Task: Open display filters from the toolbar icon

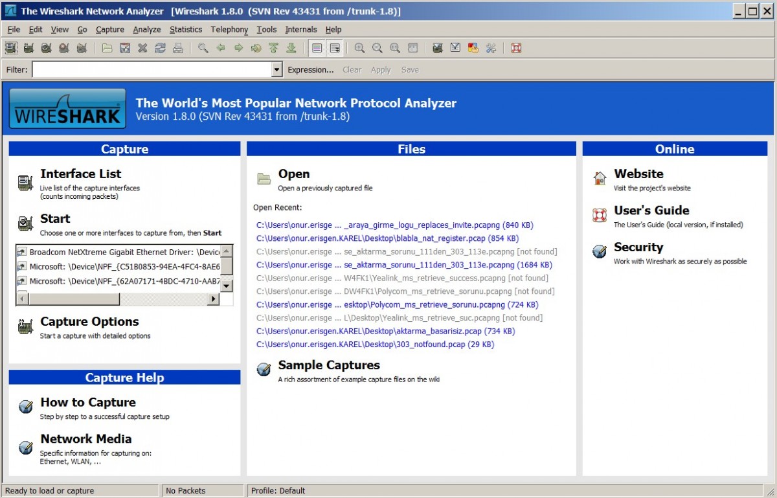Action: coord(455,48)
